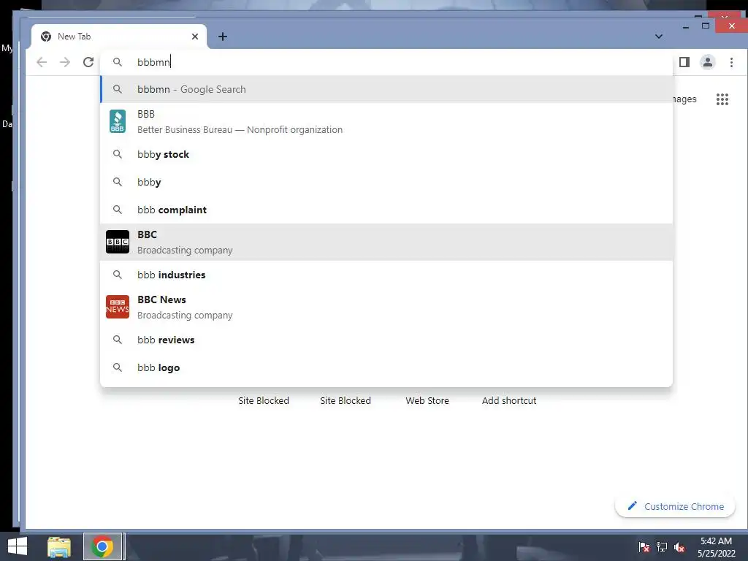This screenshot has width=748, height=561.
Task: Choose BBC Broadcasting company suggestion
Action: [x=386, y=242]
